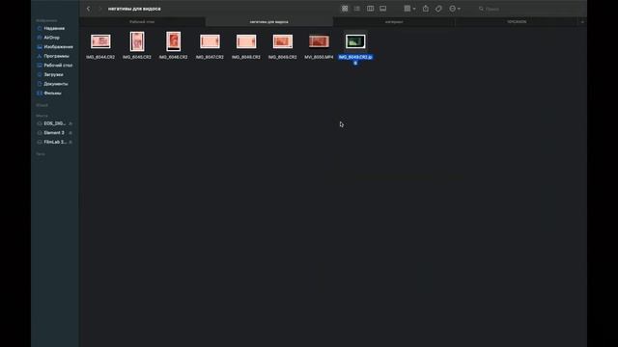Open Изображения in the sidebar
The image size is (618, 347).
(x=58, y=47)
